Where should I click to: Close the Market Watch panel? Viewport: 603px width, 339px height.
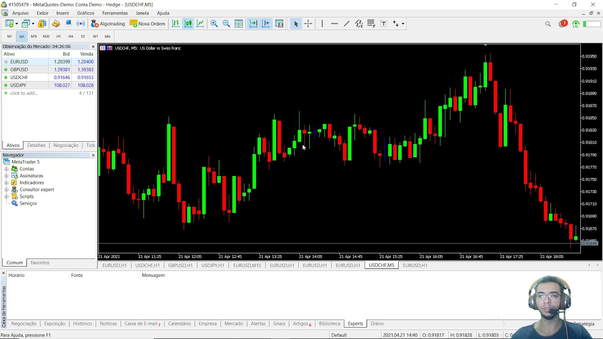[x=93, y=47]
